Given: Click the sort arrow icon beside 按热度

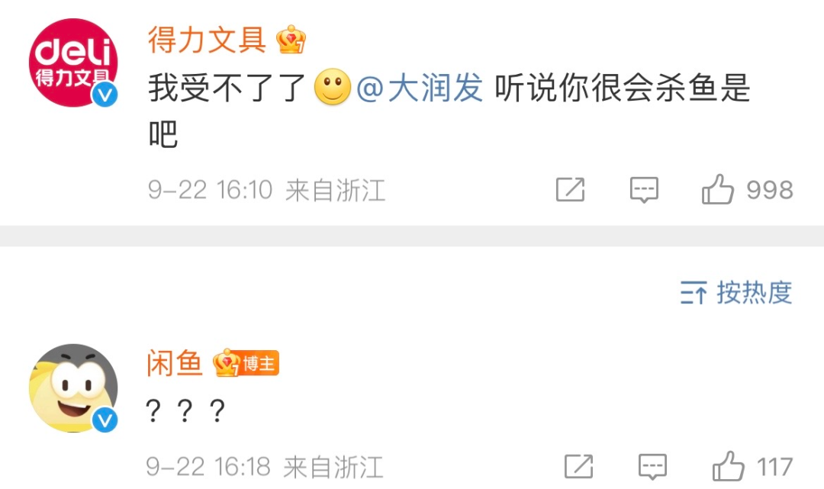Looking at the screenshot, I should click(x=693, y=293).
